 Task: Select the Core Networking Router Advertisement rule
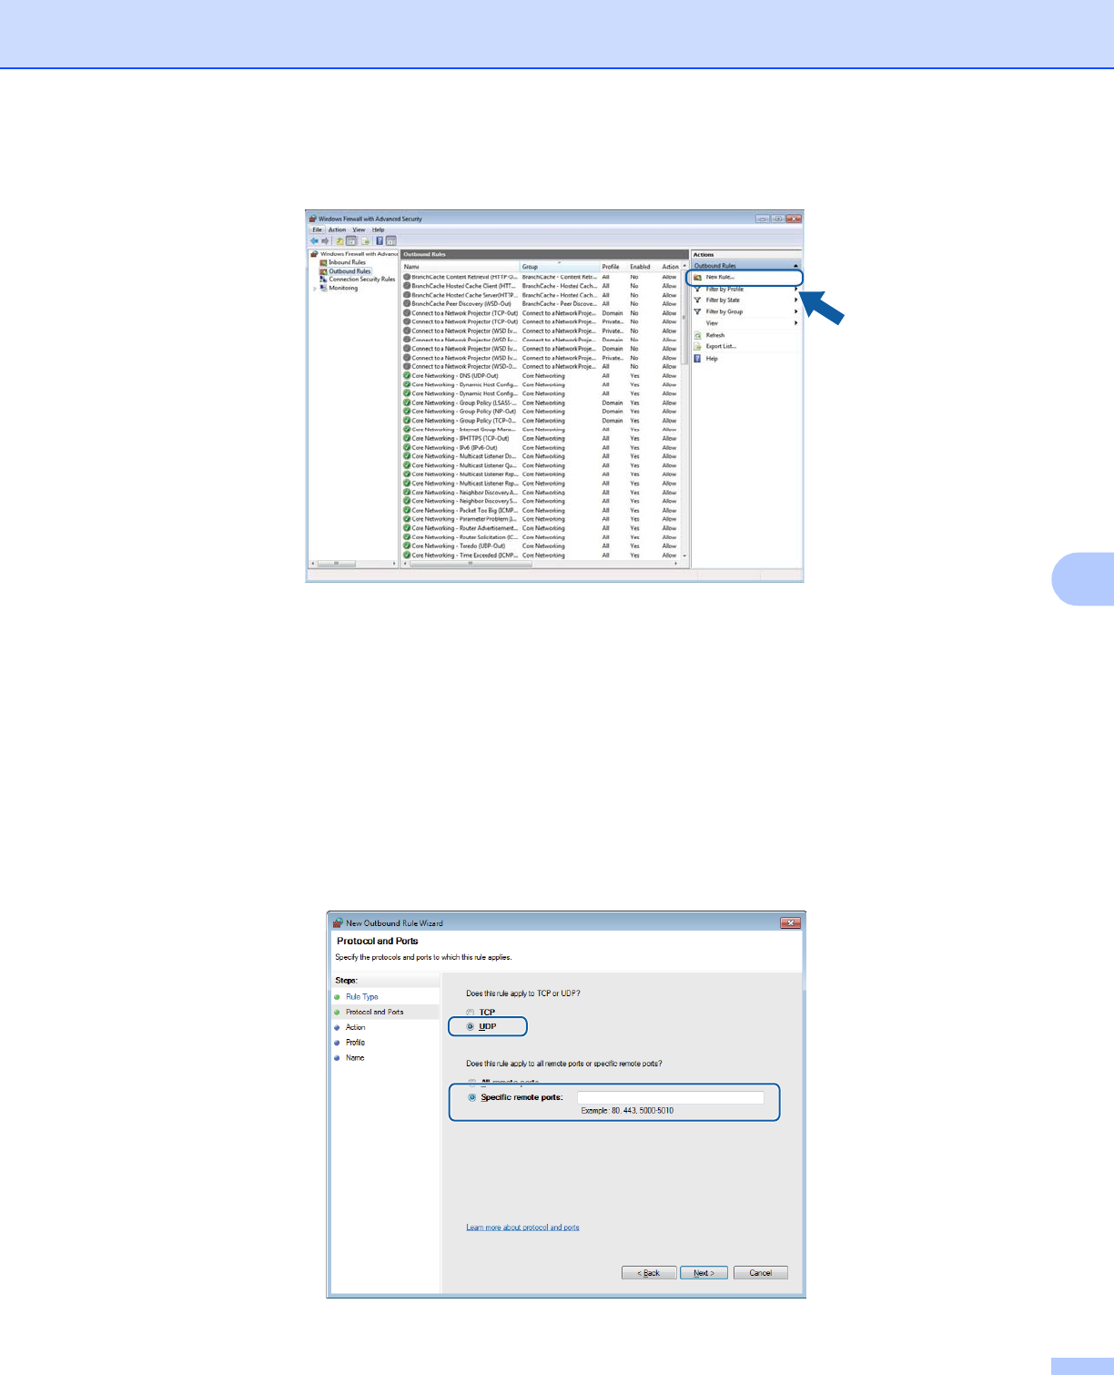(x=542, y=528)
